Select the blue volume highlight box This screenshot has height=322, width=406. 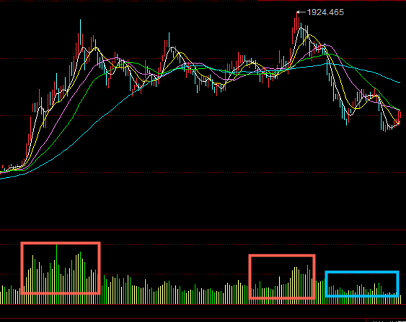(x=362, y=272)
